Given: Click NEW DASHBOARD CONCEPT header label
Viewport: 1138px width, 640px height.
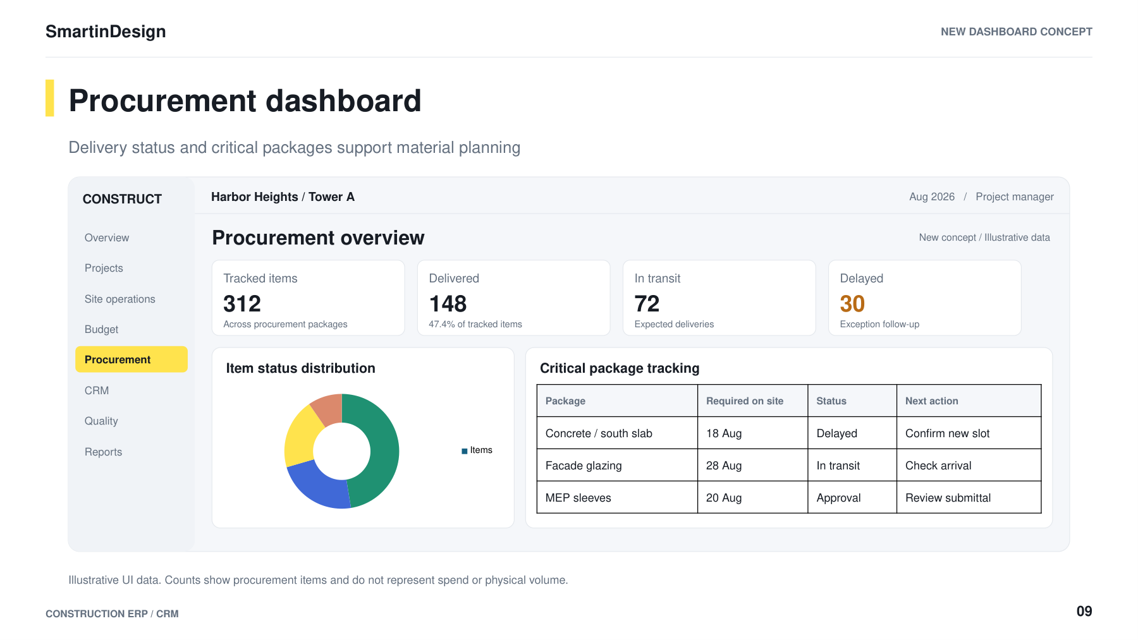Looking at the screenshot, I should click(x=1016, y=32).
